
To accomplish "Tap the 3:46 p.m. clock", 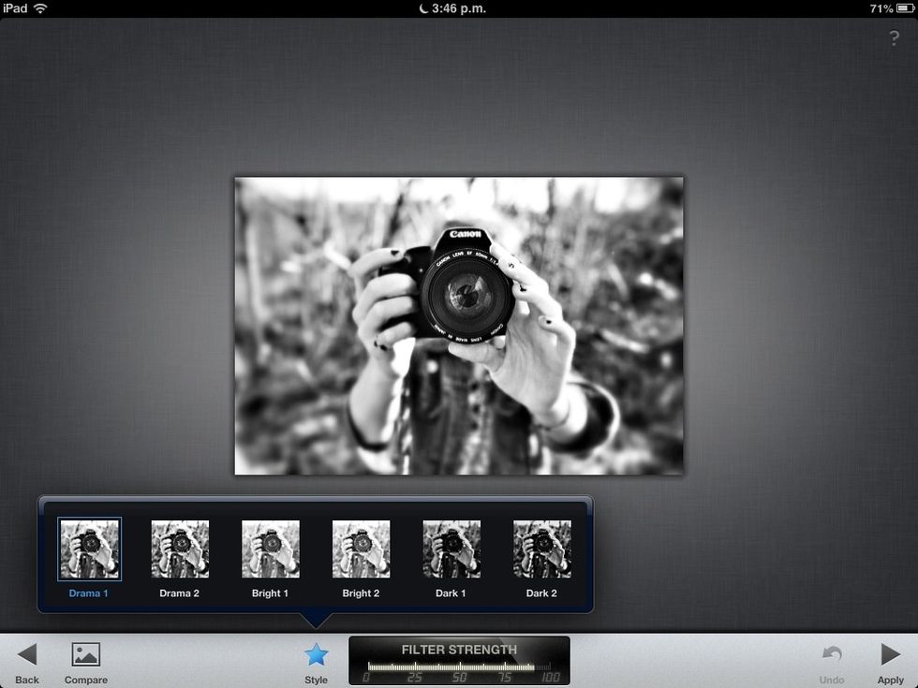I will point(459,8).
